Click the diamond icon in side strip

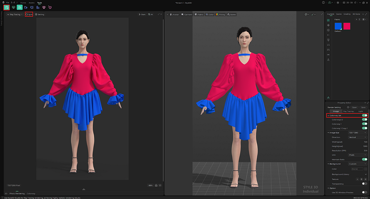point(328,25)
